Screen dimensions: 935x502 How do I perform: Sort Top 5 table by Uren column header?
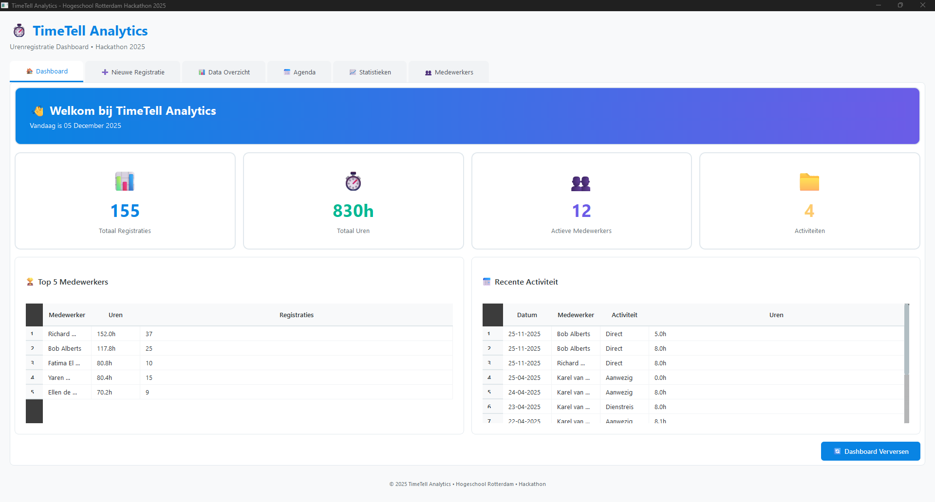115,315
